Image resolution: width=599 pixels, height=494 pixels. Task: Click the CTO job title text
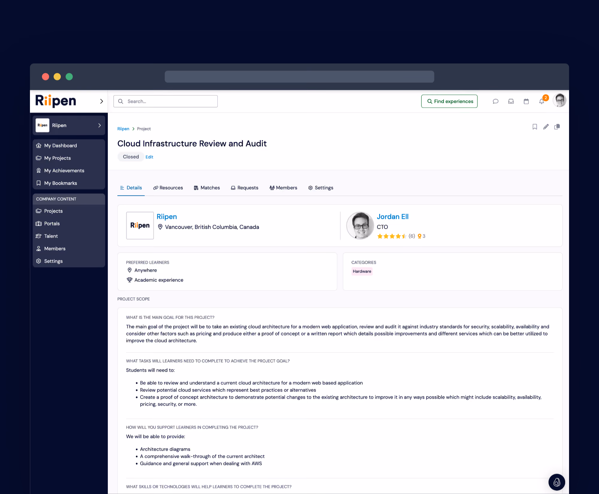(382, 227)
